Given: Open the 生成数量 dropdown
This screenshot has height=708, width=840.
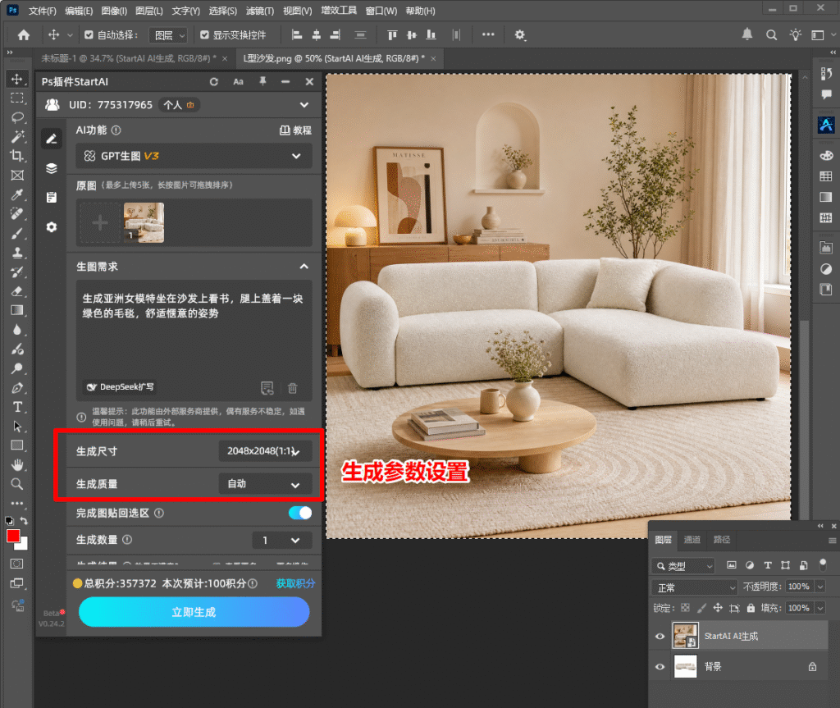Looking at the screenshot, I should coord(282,541).
